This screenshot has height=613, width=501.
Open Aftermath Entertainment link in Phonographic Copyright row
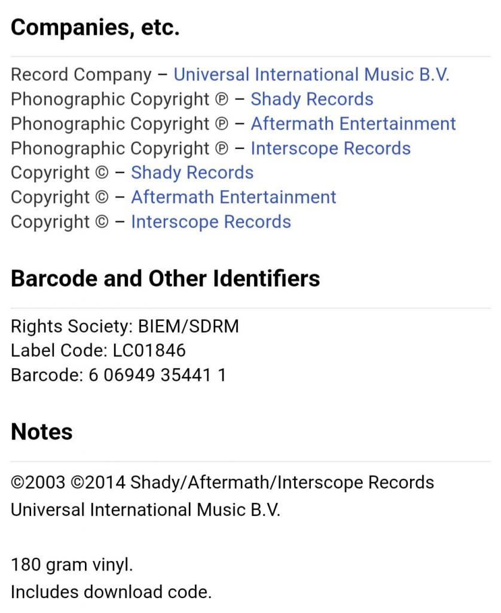353,124
